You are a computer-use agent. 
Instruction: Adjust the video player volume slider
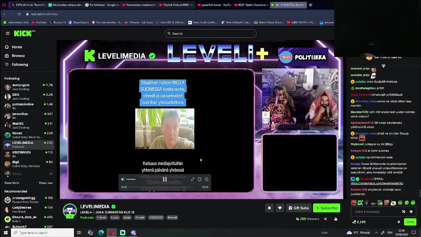(131, 179)
